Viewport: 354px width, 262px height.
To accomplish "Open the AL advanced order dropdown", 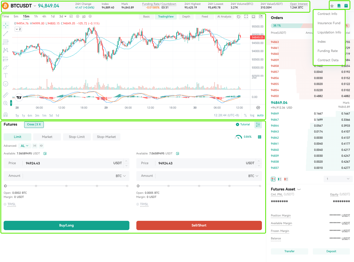I will point(25,146).
